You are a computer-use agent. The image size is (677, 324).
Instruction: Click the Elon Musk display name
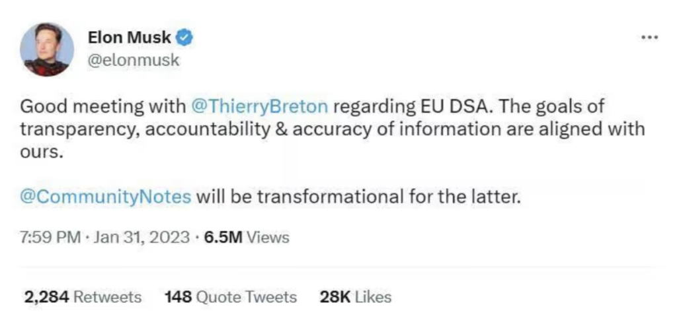132,38
